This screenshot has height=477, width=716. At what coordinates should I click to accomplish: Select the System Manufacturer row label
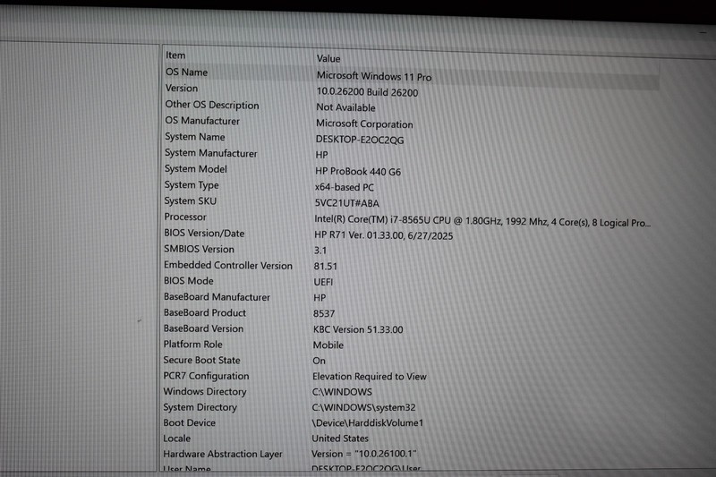click(x=210, y=153)
